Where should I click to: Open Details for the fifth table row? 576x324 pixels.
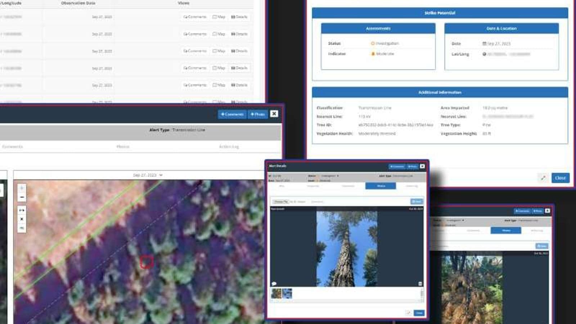click(239, 85)
